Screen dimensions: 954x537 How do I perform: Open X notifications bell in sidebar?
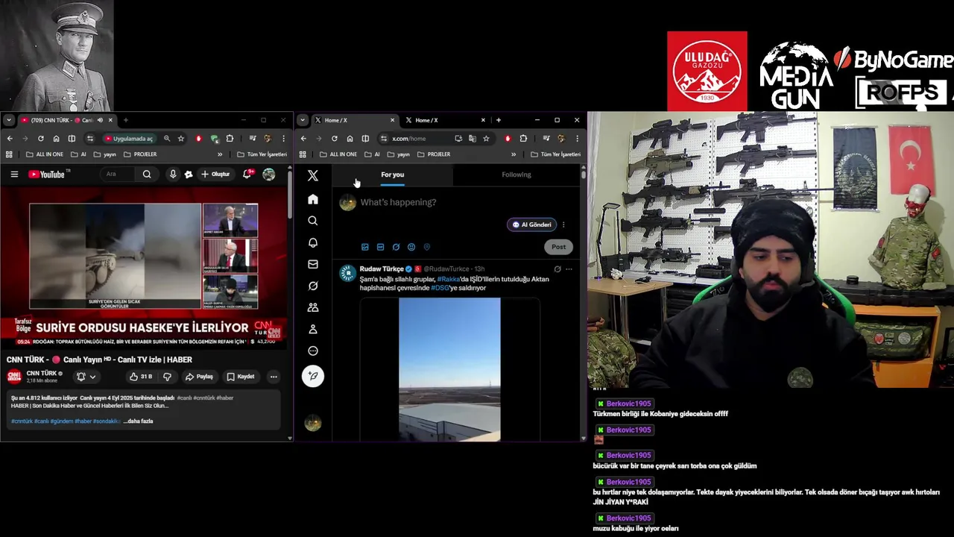click(313, 242)
